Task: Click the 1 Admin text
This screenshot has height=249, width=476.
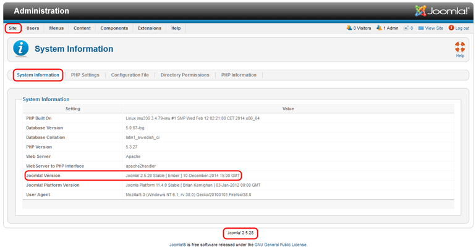Action: coord(391,28)
